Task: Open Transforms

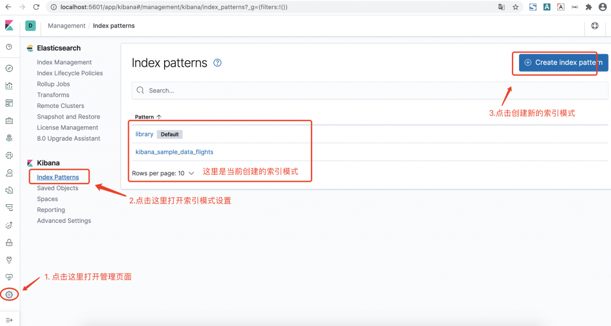Action: (x=53, y=95)
